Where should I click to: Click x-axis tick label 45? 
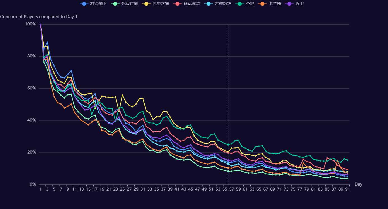191,189
